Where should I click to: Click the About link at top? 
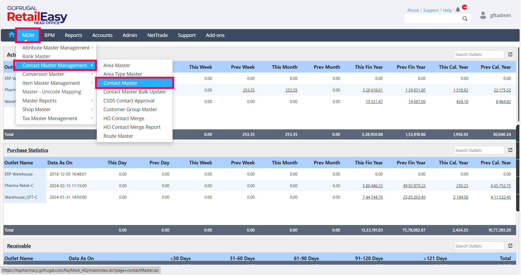(x=413, y=10)
